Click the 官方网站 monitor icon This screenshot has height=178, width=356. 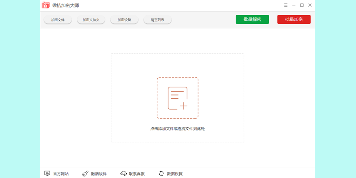click(x=47, y=173)
